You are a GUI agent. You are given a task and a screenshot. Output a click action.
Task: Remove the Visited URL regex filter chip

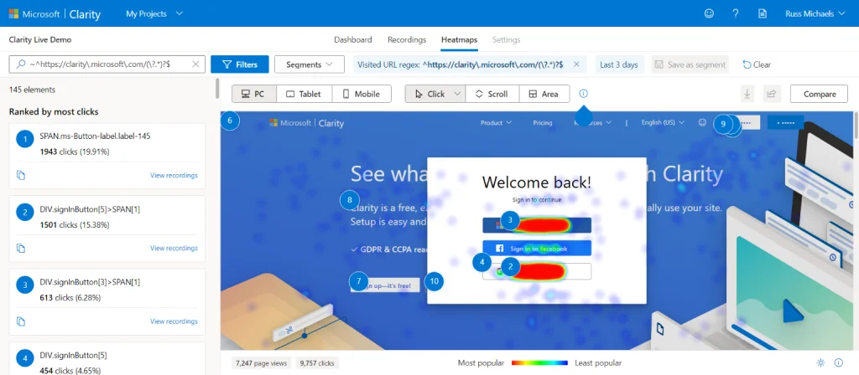(x=576, y=64)
